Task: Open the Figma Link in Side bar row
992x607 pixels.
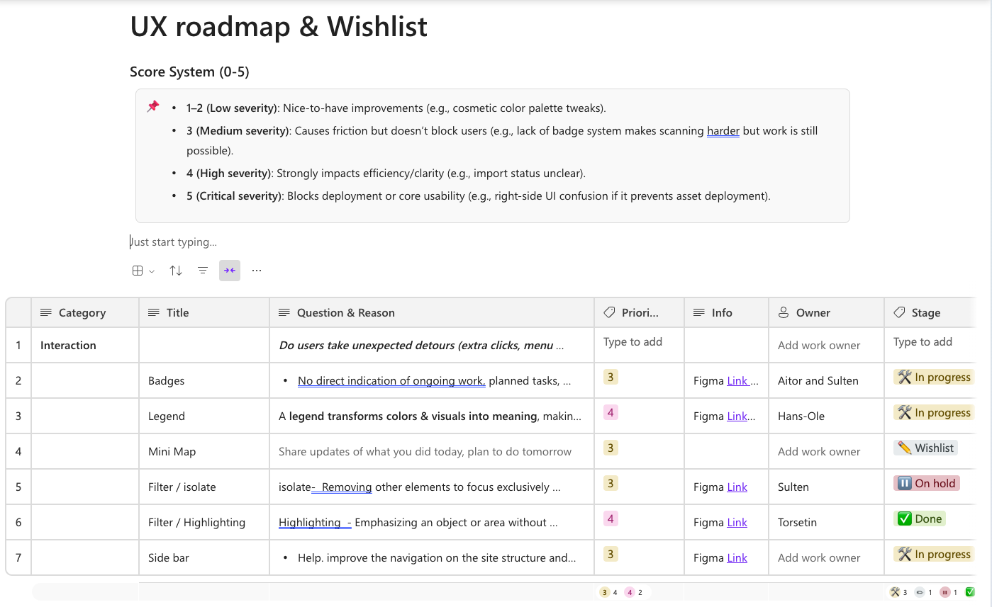Action: (x=737, y=558)
